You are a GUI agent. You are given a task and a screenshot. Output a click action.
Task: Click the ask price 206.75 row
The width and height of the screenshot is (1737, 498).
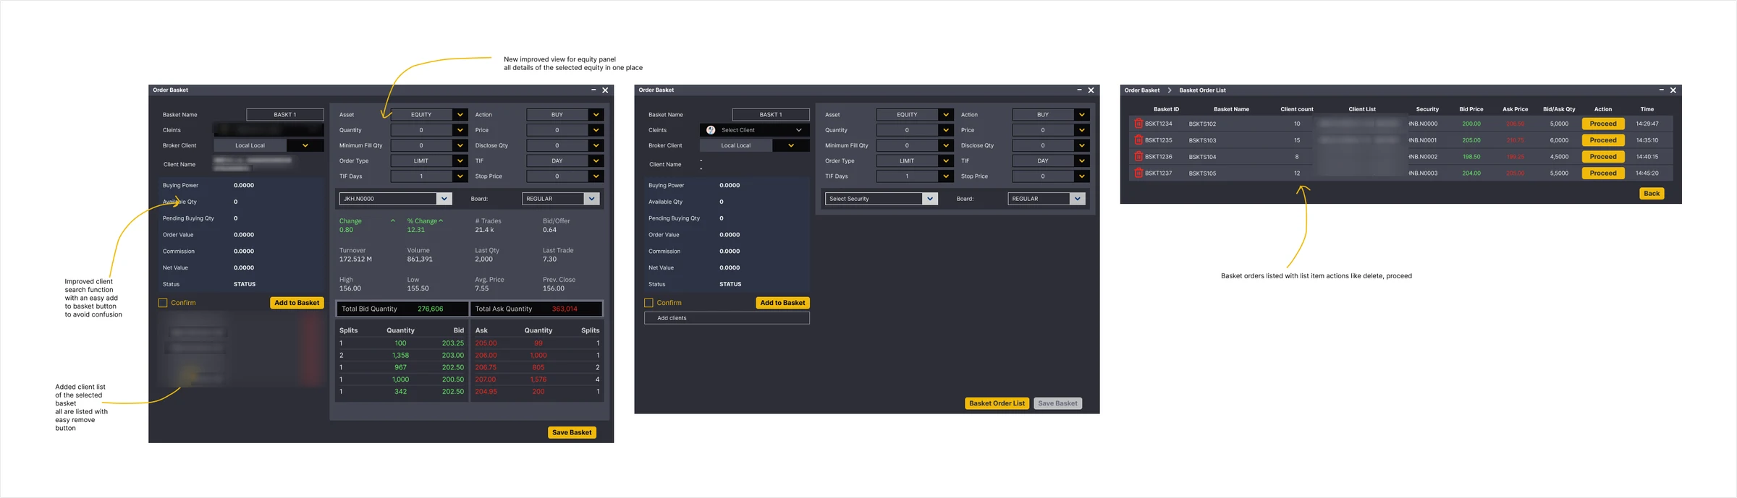click(x=537, y=367)
